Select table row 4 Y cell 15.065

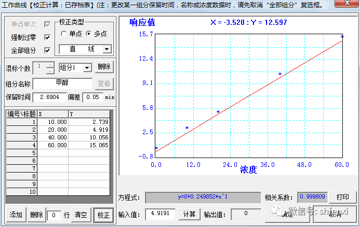[89, 145]
